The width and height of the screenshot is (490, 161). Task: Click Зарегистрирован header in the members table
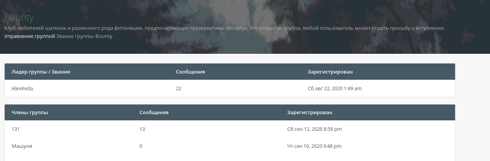[309, 113]
